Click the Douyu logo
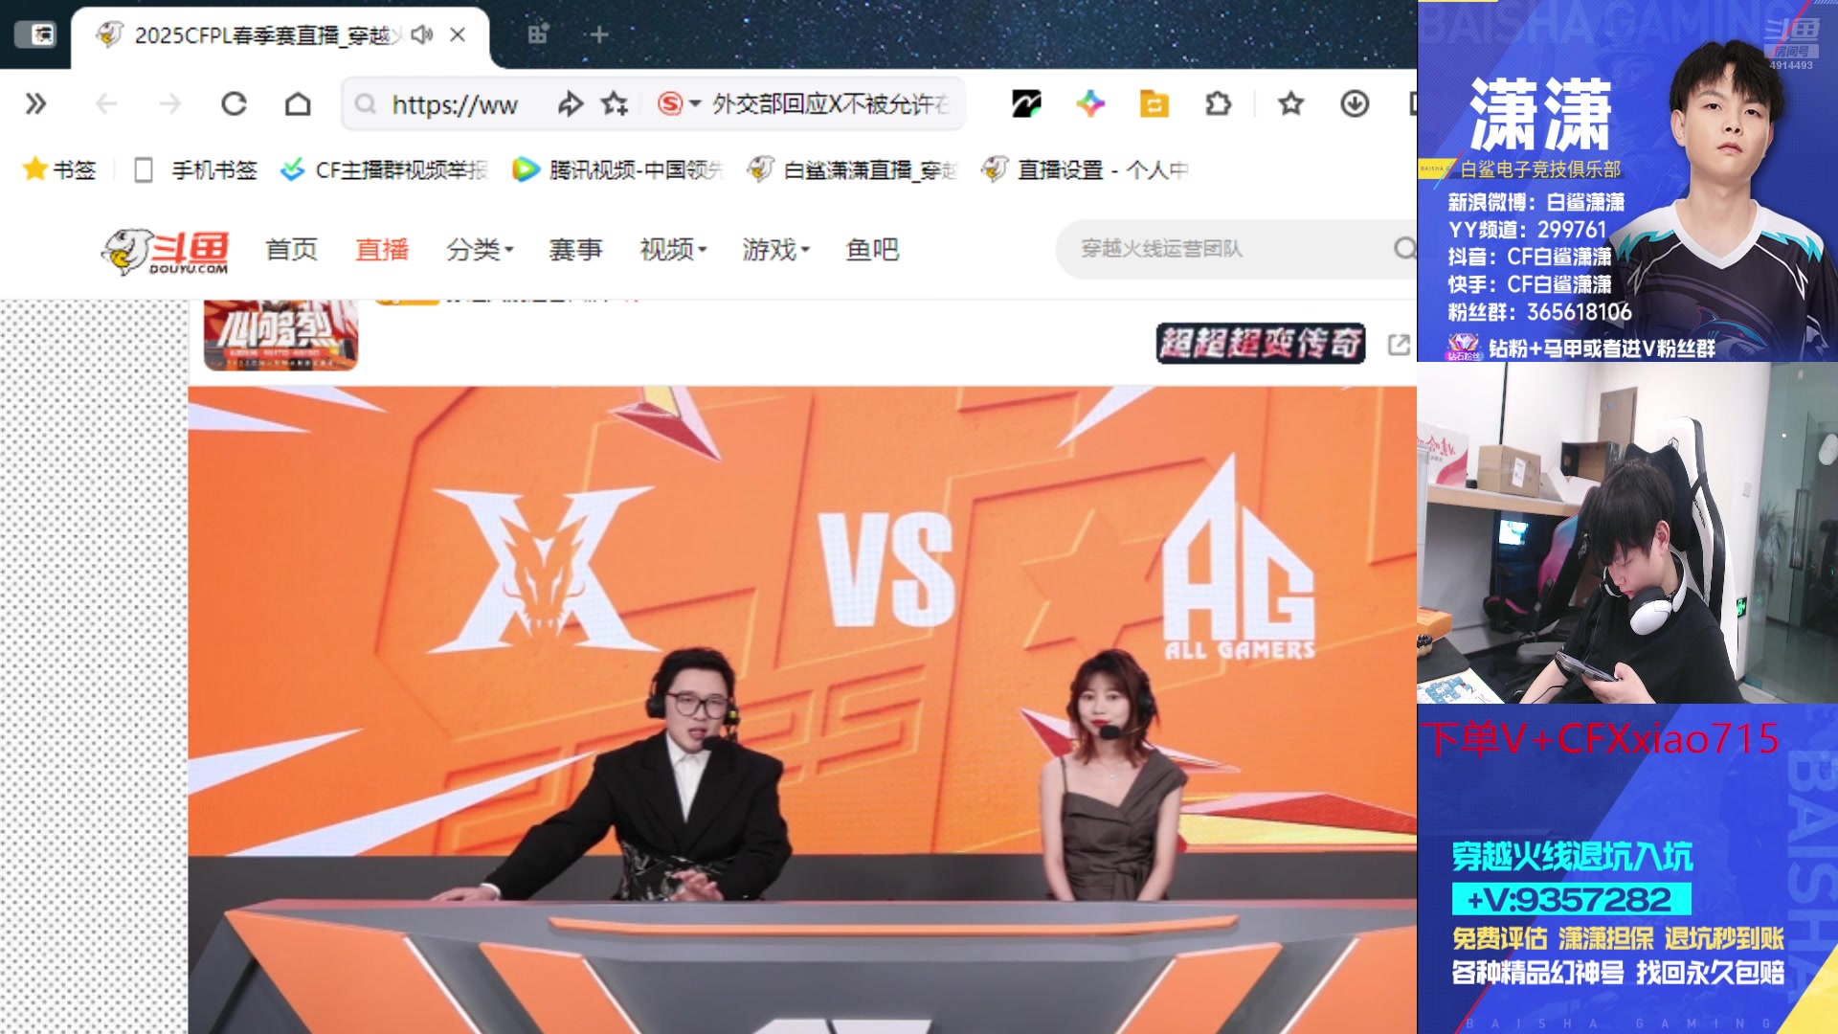This screenshot has height=1034, width=1838. [166, 251]
